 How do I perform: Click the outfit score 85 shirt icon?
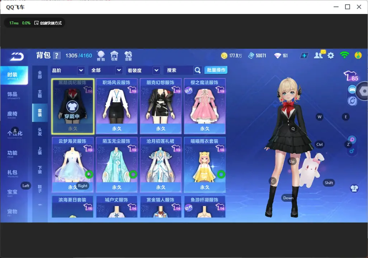tap(351, 76)
